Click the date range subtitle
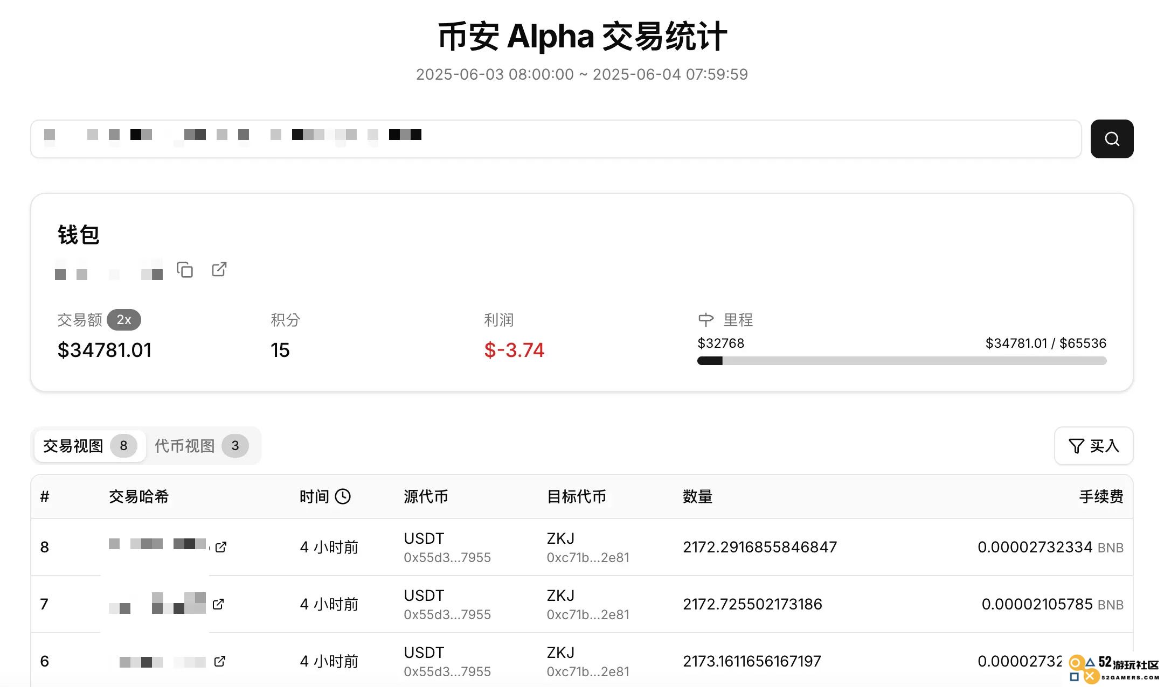The image size is (1164, 687). [582, 74]
